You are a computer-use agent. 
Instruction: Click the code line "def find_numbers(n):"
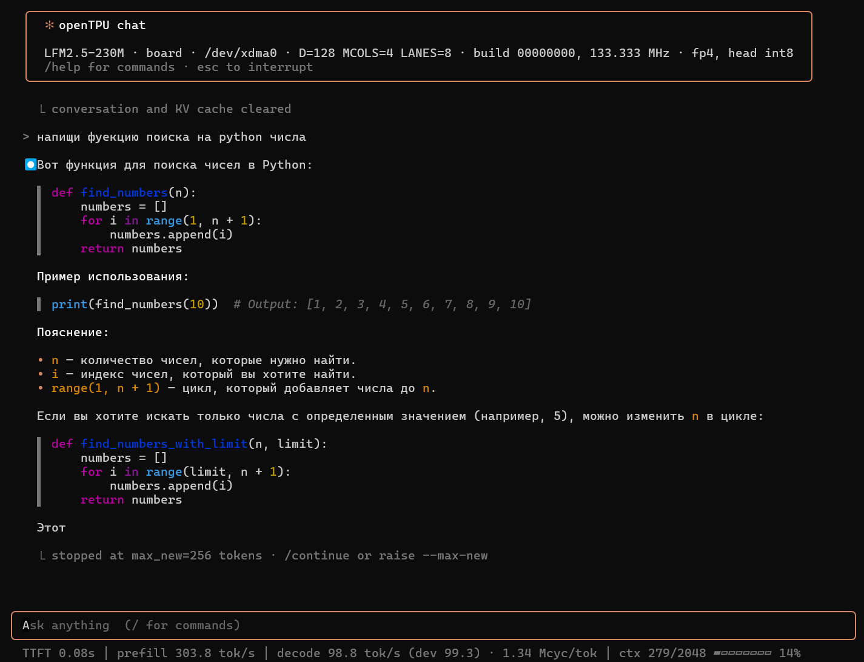tap(124, 193)
